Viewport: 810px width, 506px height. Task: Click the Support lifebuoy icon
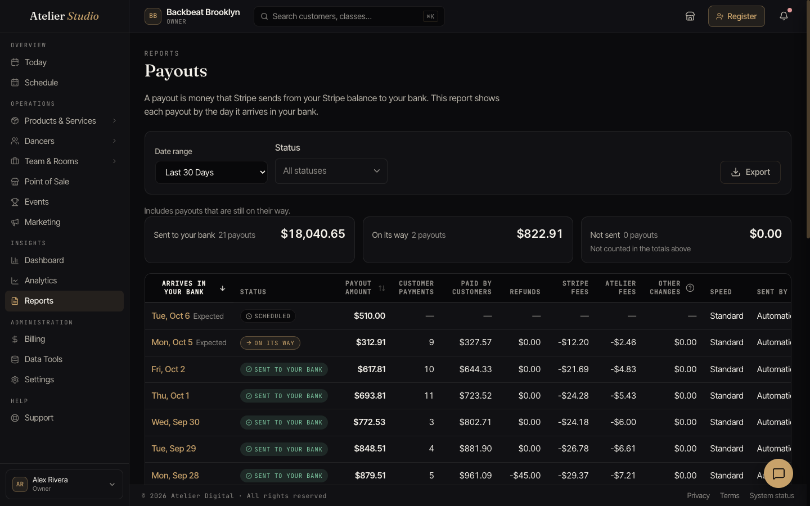(x=15, y=418)
